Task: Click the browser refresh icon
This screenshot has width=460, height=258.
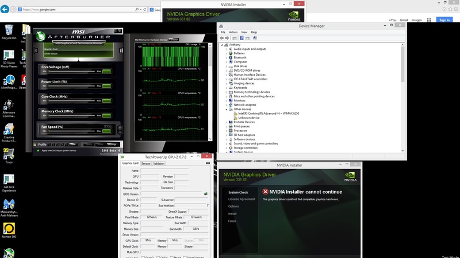Action: click(145, 9)
